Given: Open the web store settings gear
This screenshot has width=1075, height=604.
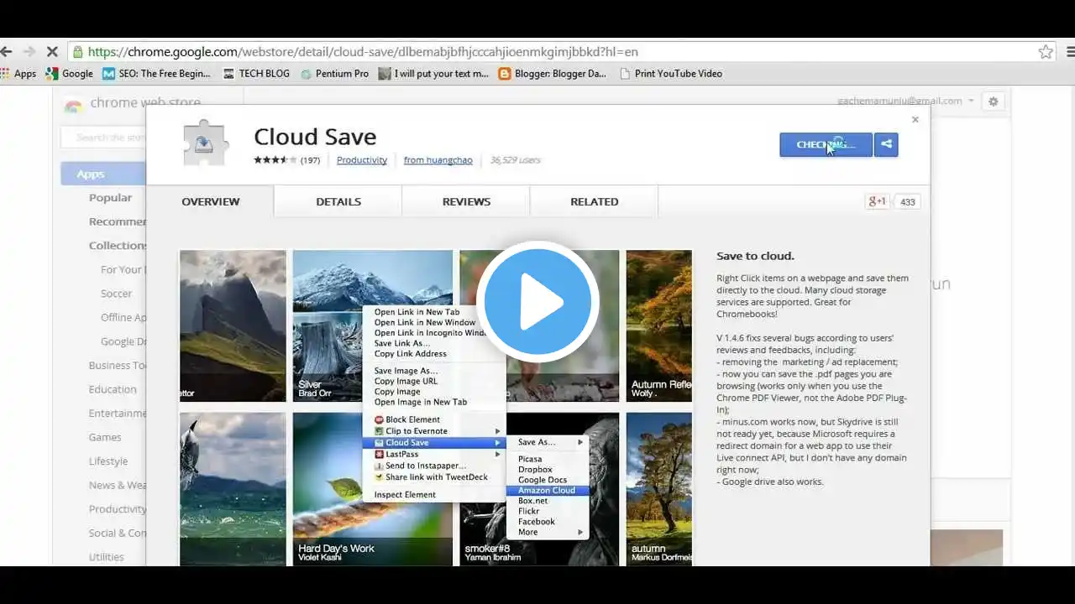Looking at the screenshot, I should pos(993,102).
